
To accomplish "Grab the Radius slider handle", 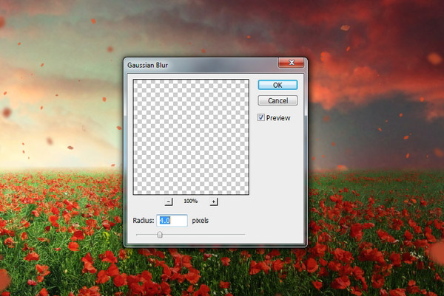I will pyautogui.click(x=159, y=235).
